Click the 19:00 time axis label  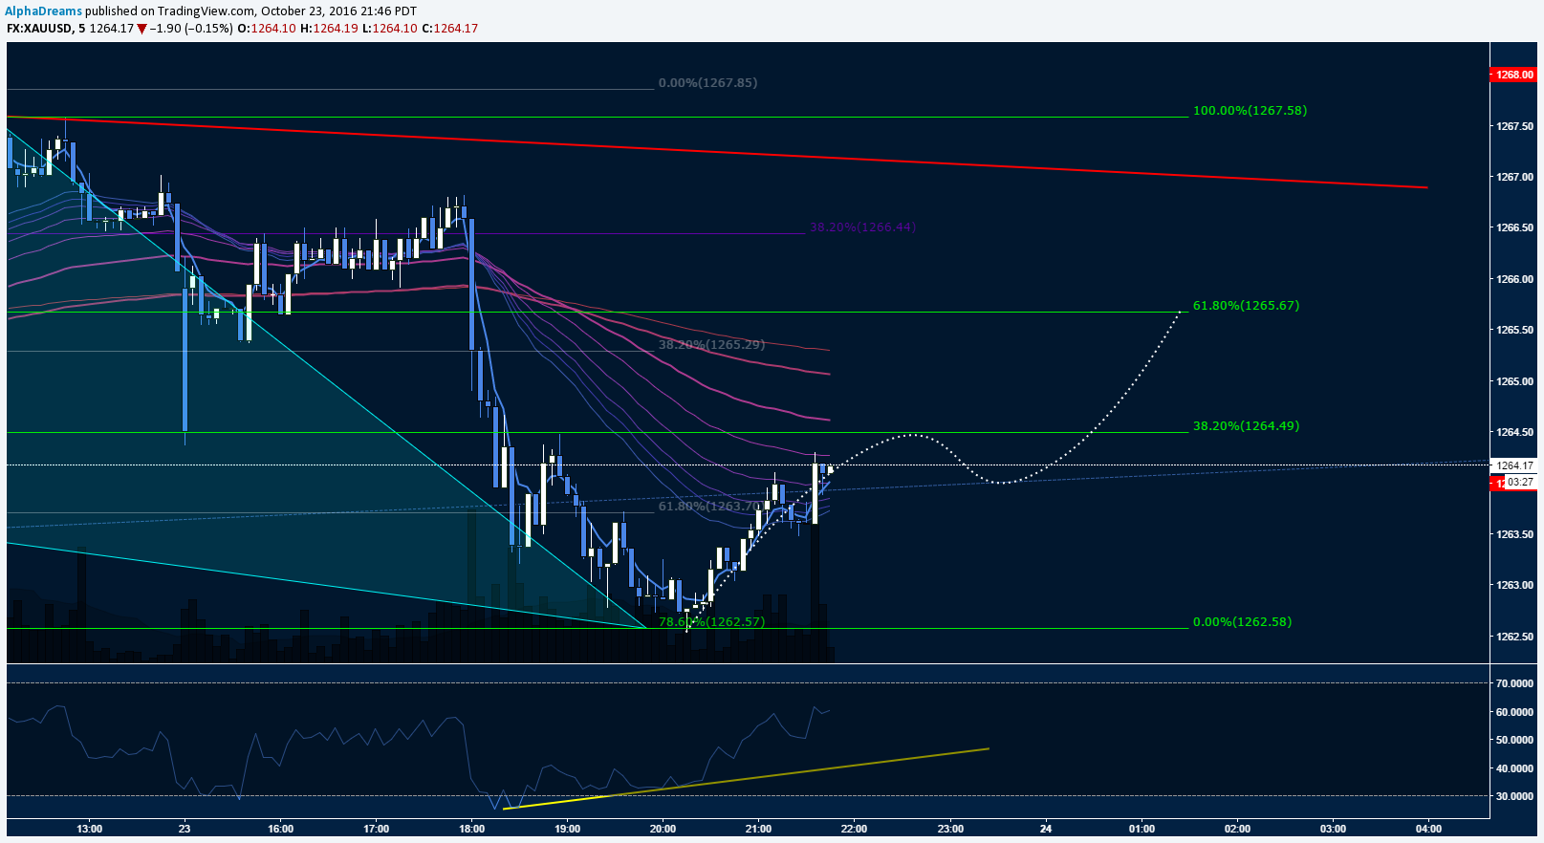pyautogui.click(x=568, y=829)
